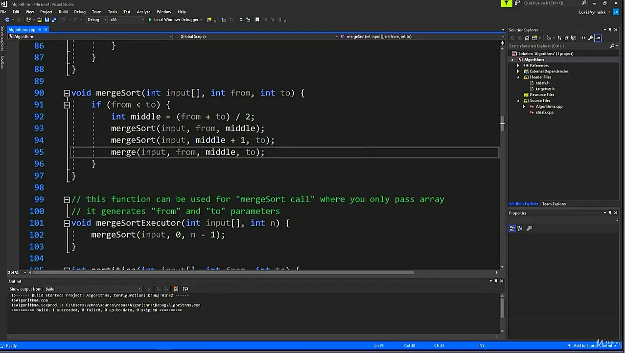Start the Local Windows Debugger

[x=174, y=20]
